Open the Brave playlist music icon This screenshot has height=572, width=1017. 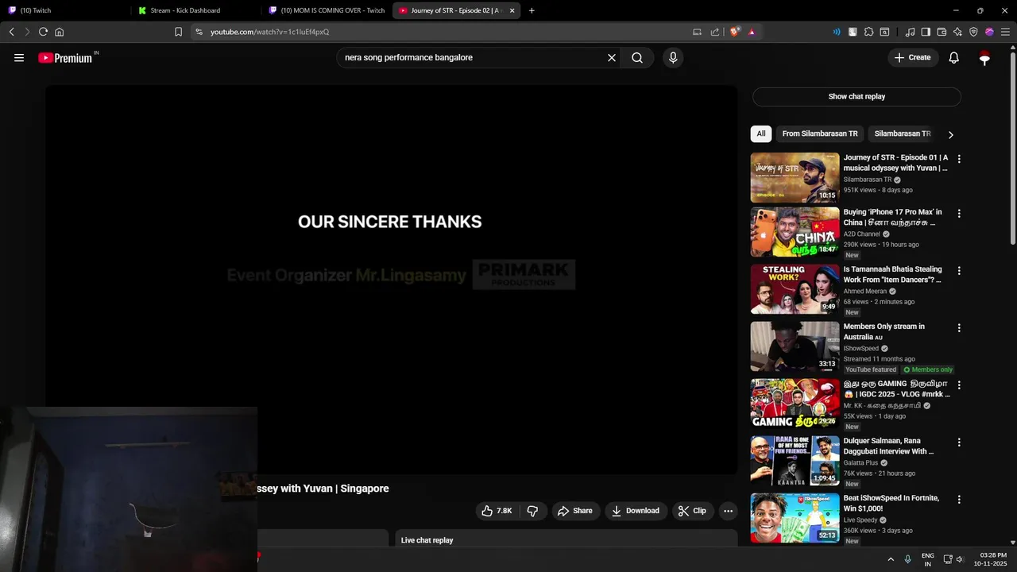pyautogui.click(x=910, y=32)
